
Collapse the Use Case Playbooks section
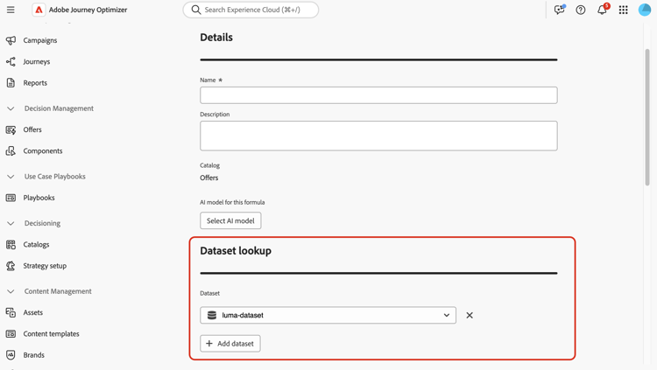coord(11,177)
